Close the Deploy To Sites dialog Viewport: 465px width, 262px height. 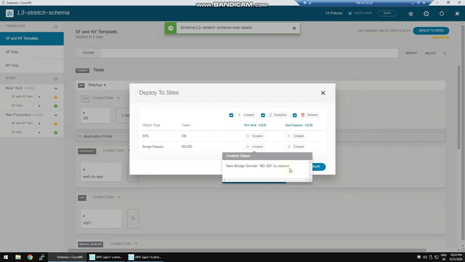323,93
